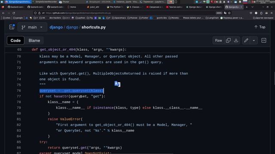Edit this file with the pencil icon

246,41
